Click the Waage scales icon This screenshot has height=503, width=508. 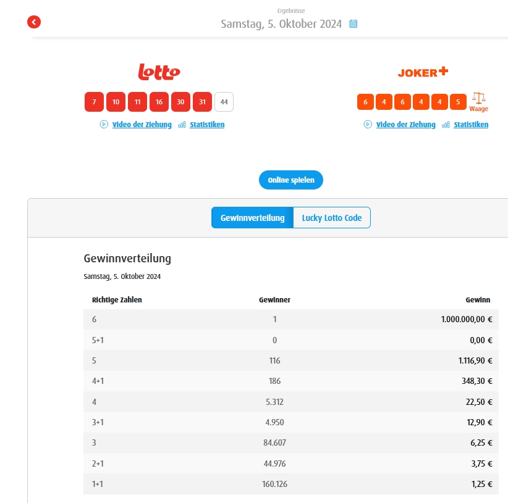click(x=478, y=98)
